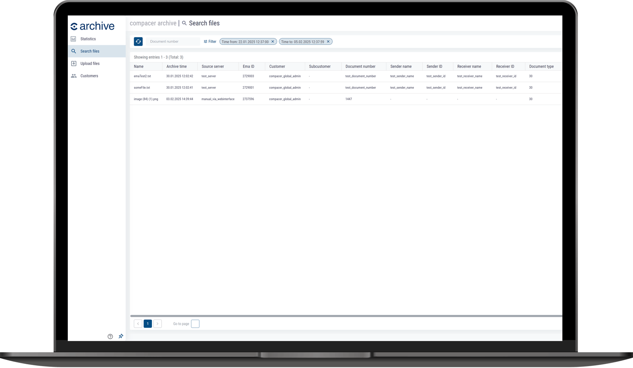Click archive time 03.02.2025 14:39:44
This screenshot has width=633, height=368.
(180, 99)
